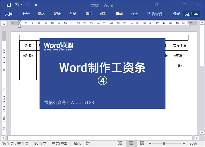Click the Undo arrow icon
The width and height of the screenshot is (205, 147).
click(x=17, y=5)
